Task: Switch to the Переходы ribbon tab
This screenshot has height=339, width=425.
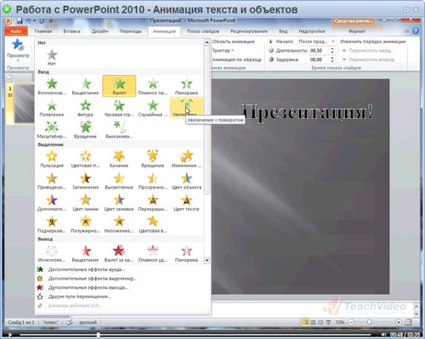Action: click(130, 31)
